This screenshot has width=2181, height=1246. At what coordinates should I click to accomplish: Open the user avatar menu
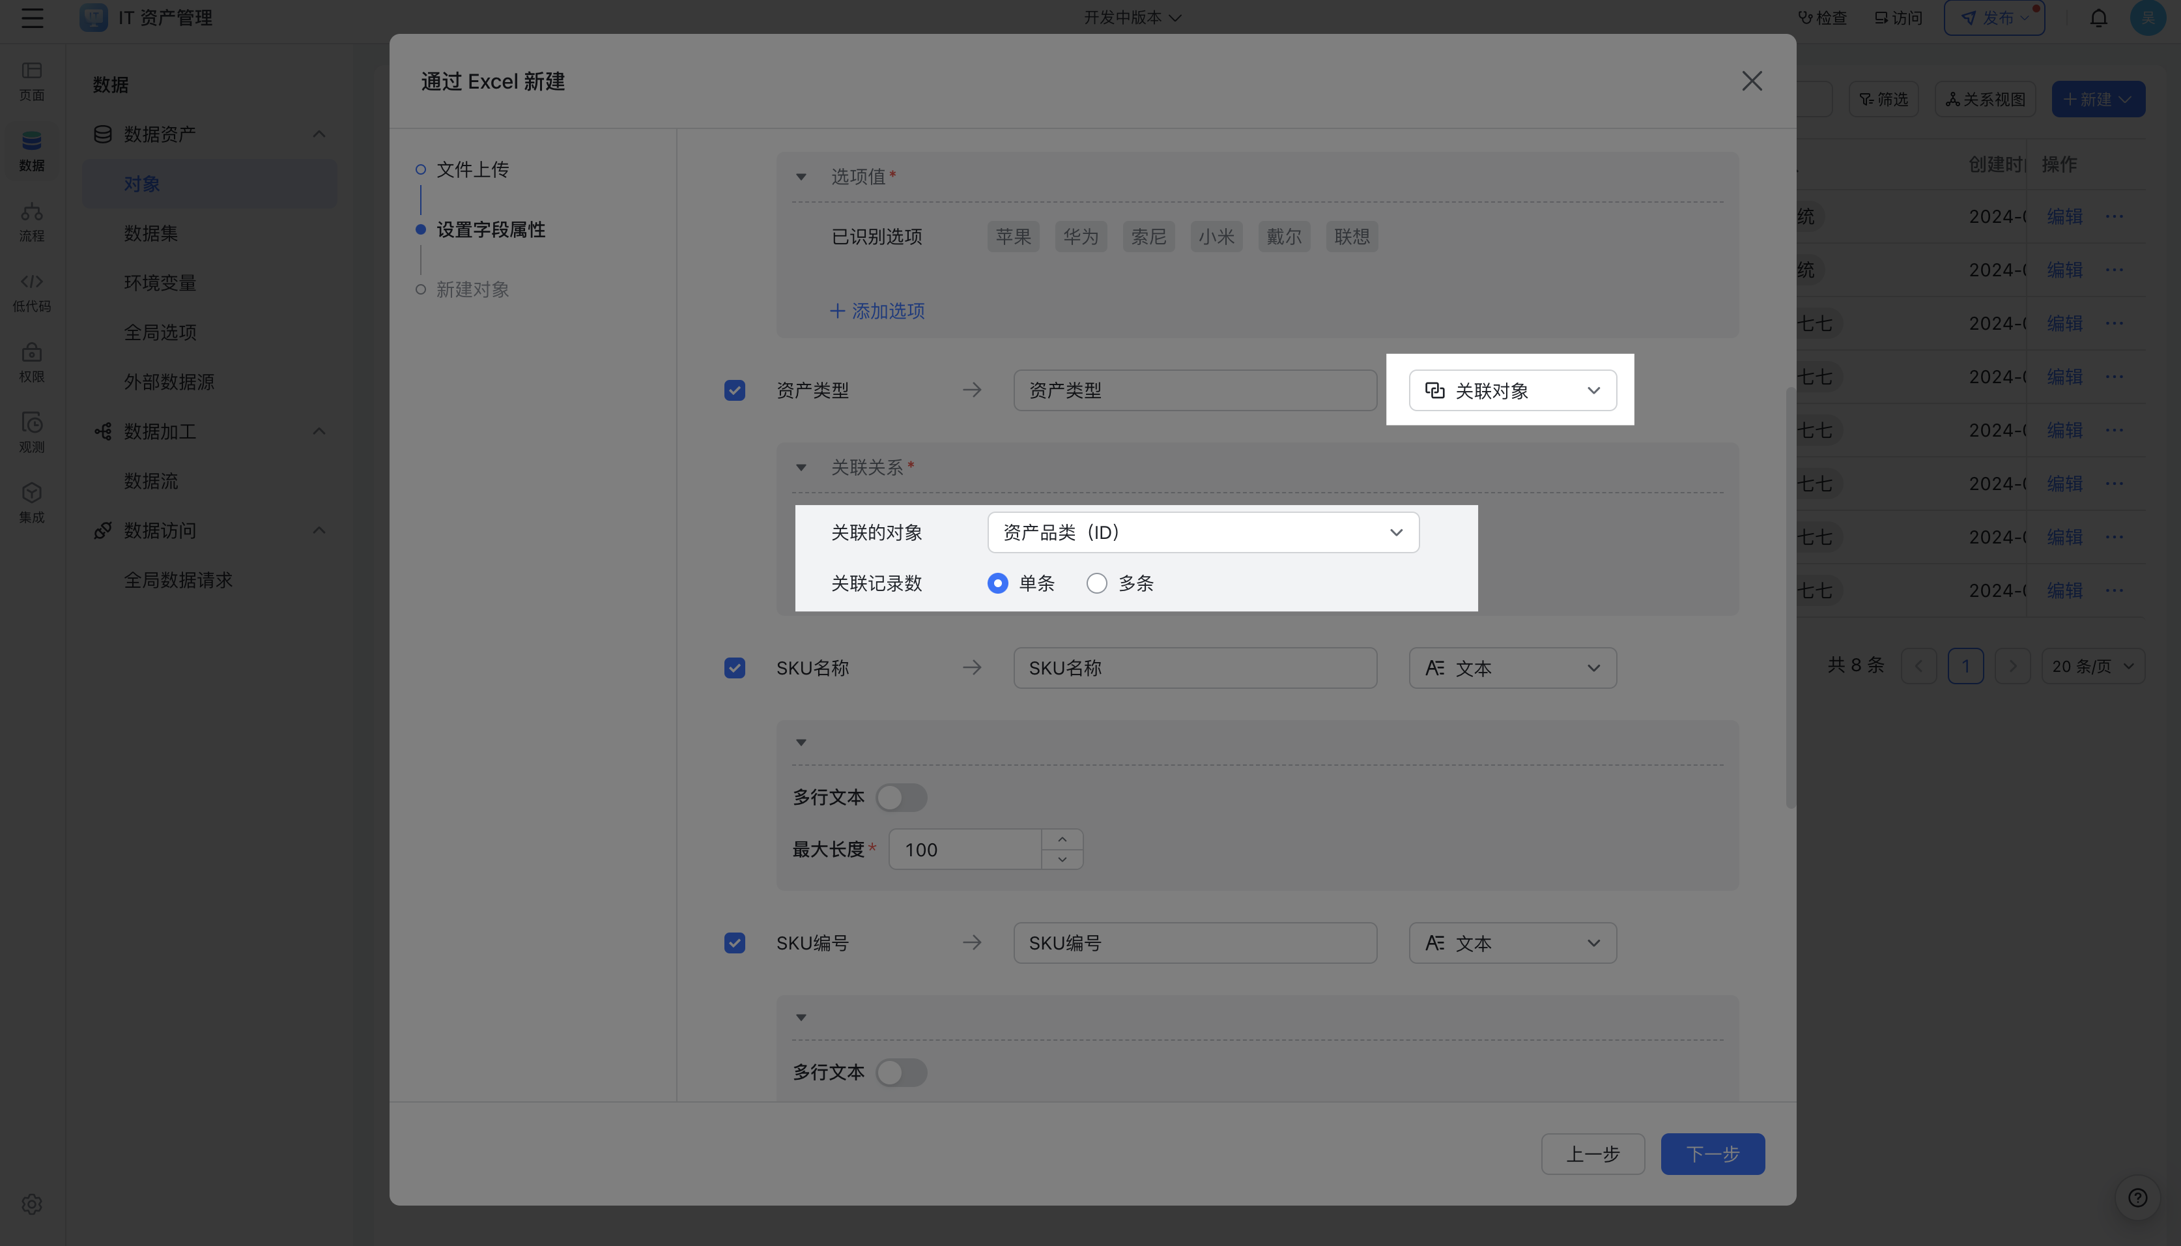coord(2148,17)
